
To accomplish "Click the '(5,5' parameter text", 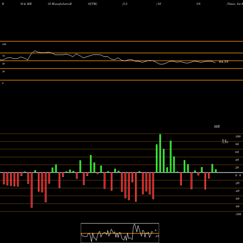I will (x=125, y=4).
